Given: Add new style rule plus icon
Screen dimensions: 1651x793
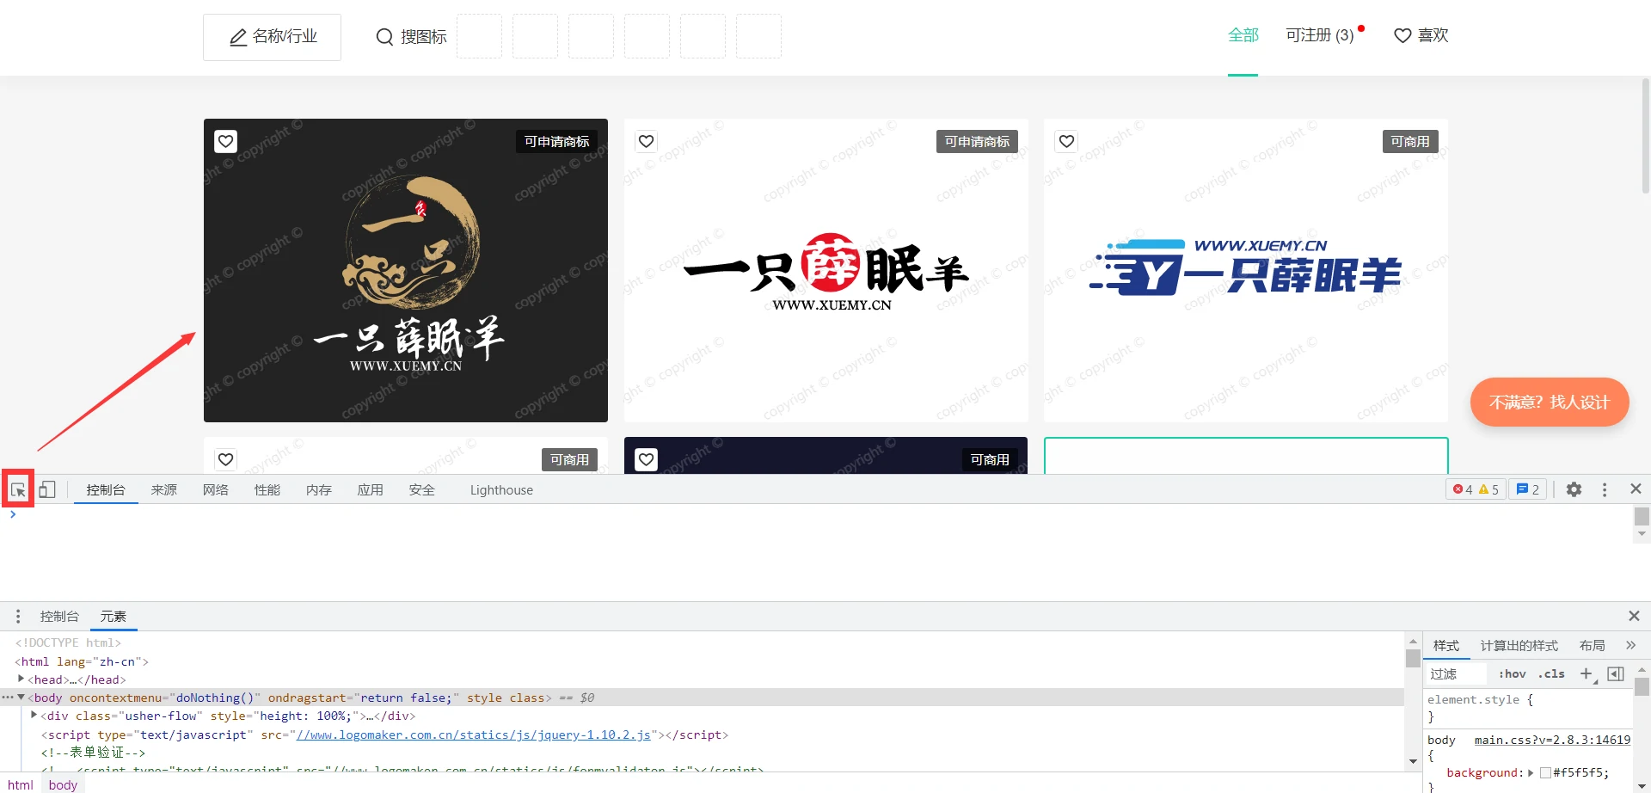Looking at the screenshot, I should tap(1587, 673).
